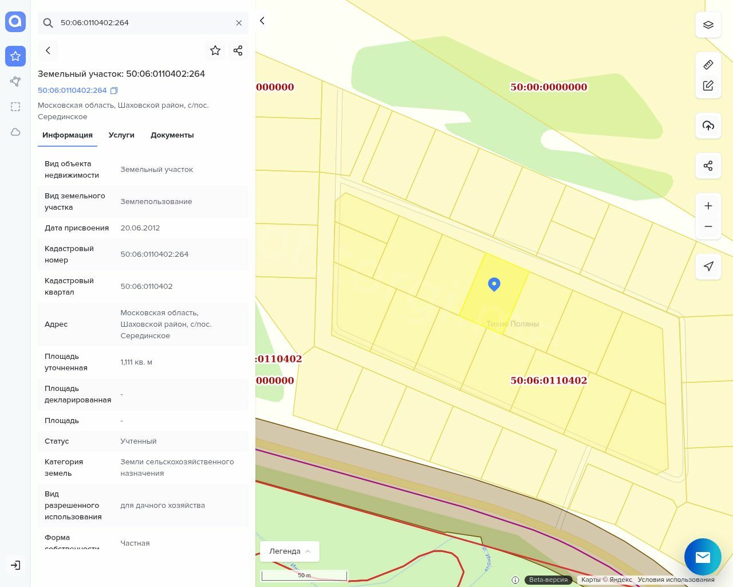733x587 pixels.
Task: Select the ruler measurement tool
Action: (708, 65)
